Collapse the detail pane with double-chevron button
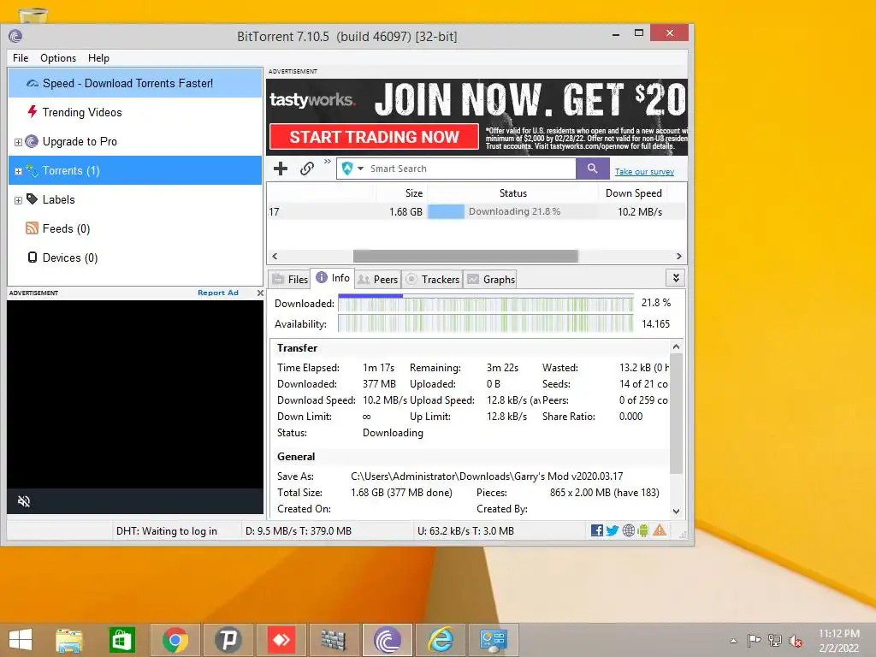The image size is (876, 657). (676, 278)
